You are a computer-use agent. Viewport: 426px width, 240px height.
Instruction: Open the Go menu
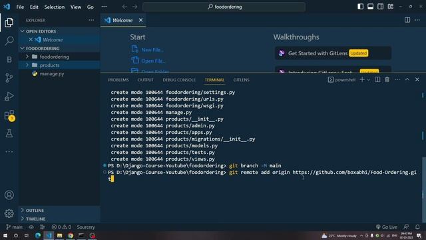click(91, 7)
